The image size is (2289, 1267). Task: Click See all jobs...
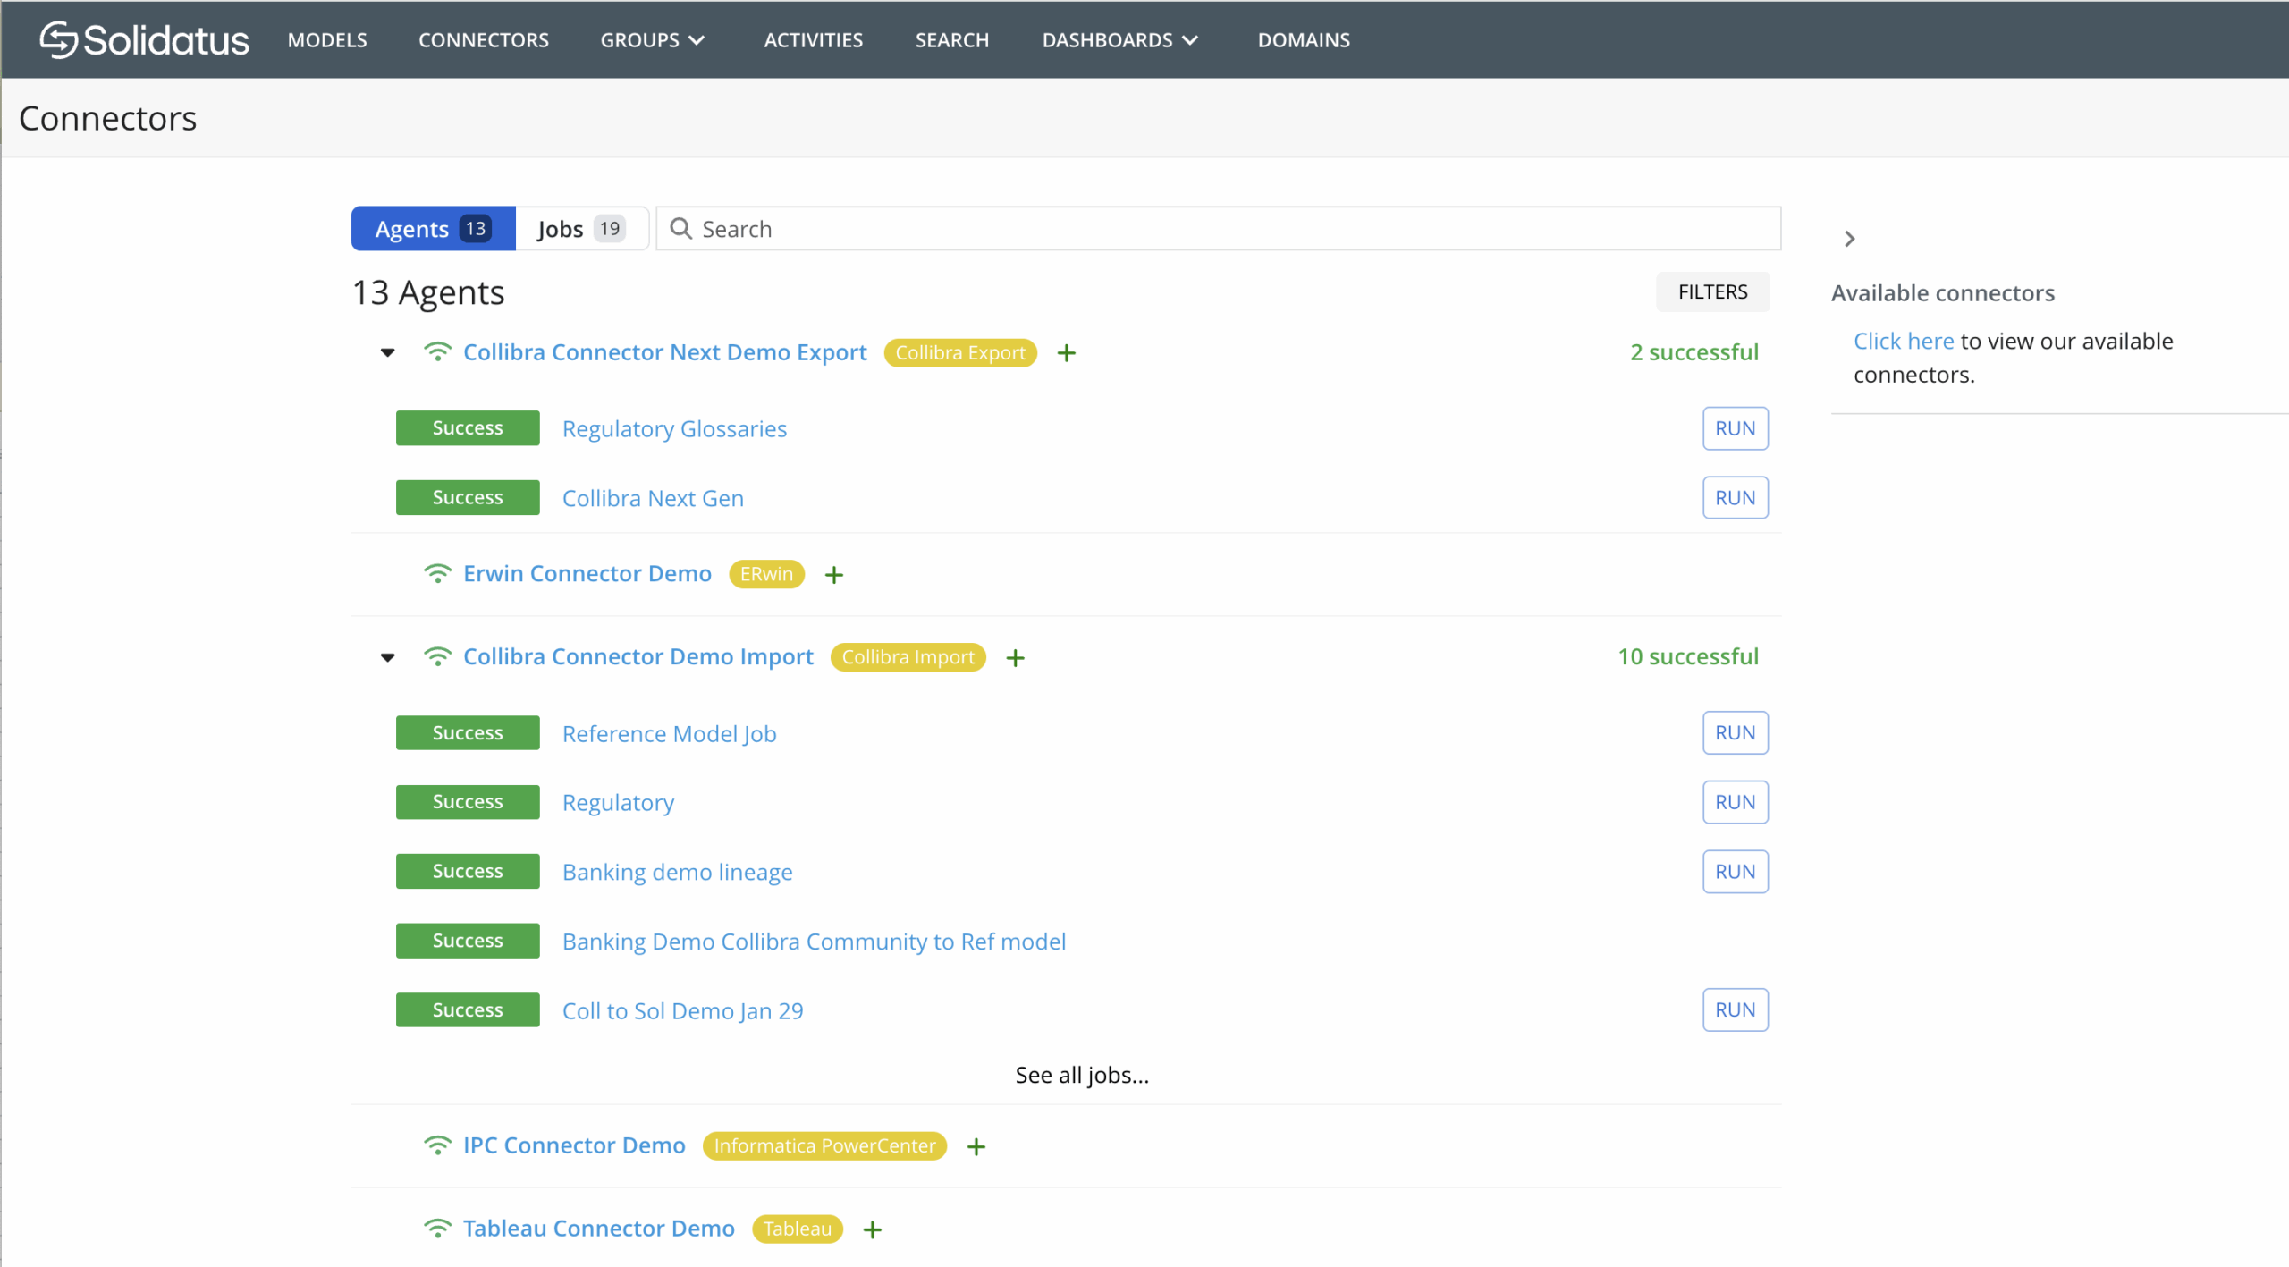[x=1082, y=1076]
